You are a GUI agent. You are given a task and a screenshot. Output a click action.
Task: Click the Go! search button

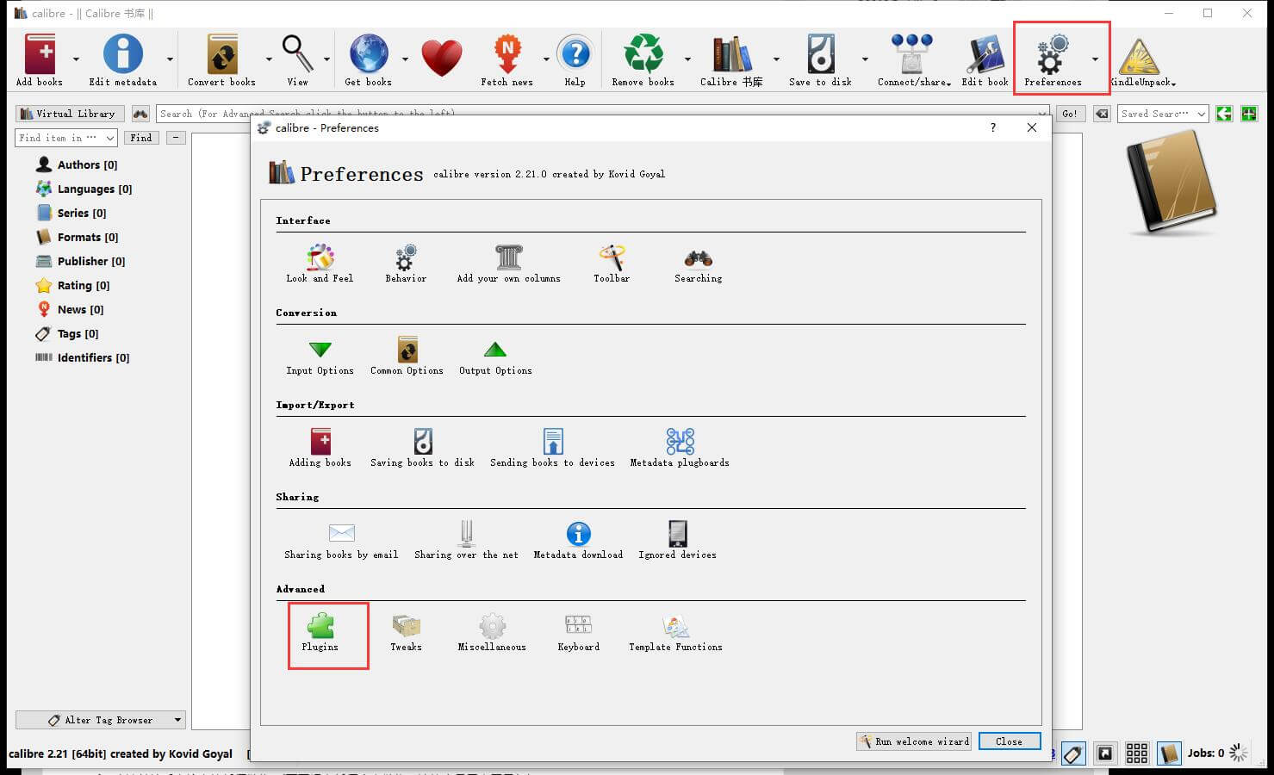pyautogui.click(x=1070, y=114)
